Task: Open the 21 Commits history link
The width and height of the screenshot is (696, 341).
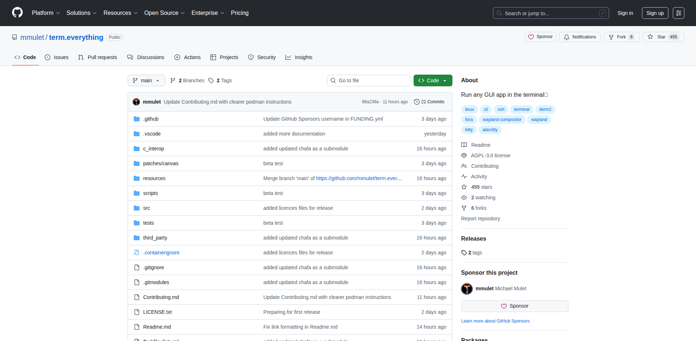Action: [429, 102]
